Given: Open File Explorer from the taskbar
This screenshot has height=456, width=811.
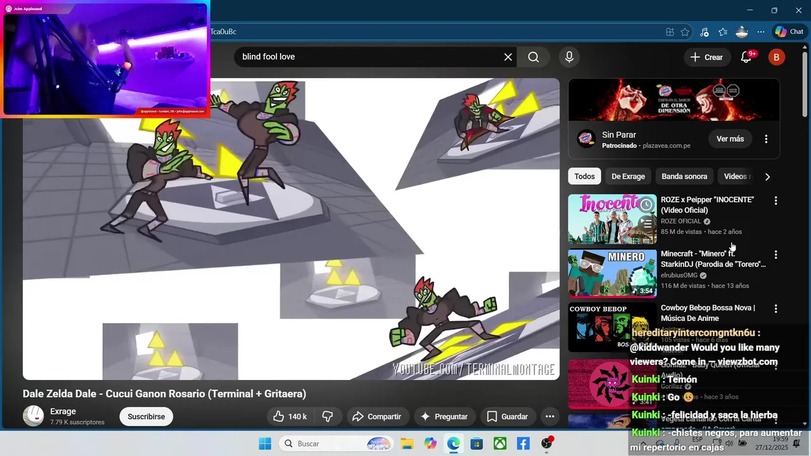Looking at the screenshot, I should [x=407, y=444].
